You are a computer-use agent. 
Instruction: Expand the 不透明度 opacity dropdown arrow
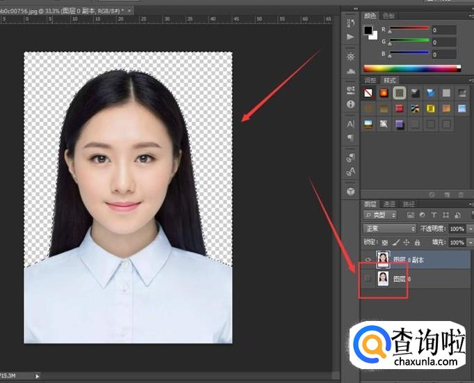[x=470, y=228]
